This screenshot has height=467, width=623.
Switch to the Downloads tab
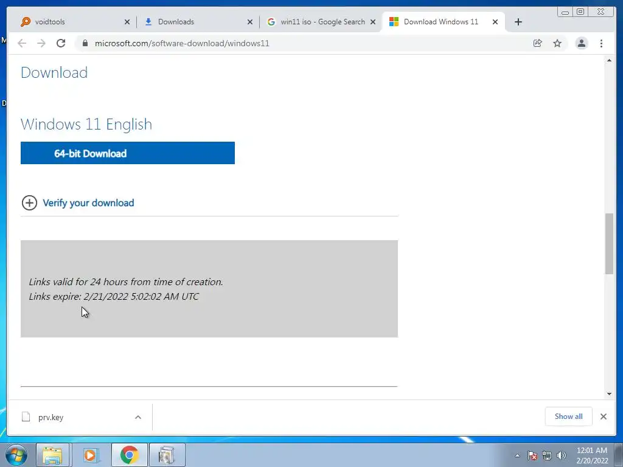click(x=197, y=22)
